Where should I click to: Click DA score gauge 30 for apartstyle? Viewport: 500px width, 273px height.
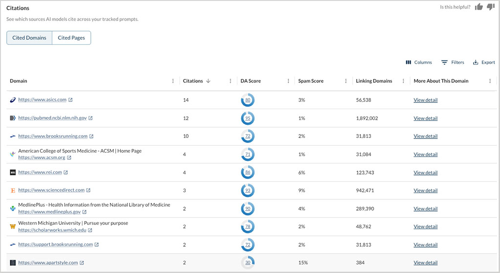(x=248, y=262)
